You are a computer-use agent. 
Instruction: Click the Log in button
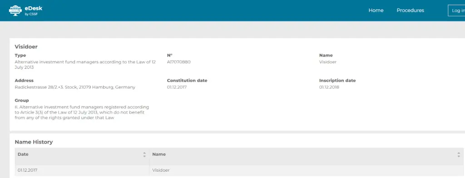click(x=456, y=10)
